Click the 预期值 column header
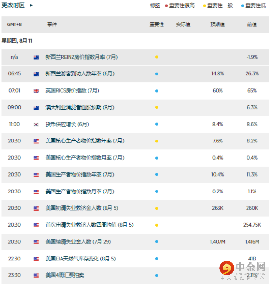Image resolution: width=270 pixels, height=284 pixels. pyautogui.click(x=218, y=24)
